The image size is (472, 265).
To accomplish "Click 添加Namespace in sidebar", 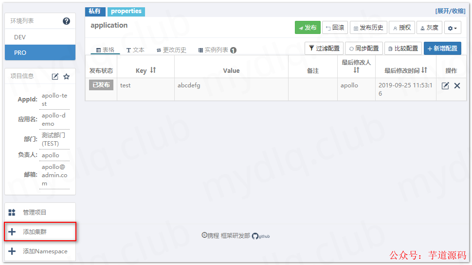I will pos(40,251).
